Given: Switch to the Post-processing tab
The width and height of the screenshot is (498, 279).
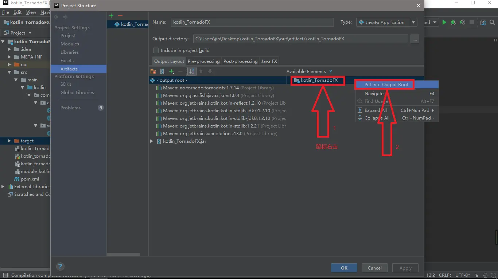Looking at the screenshot, I should [x=240, y=61].
